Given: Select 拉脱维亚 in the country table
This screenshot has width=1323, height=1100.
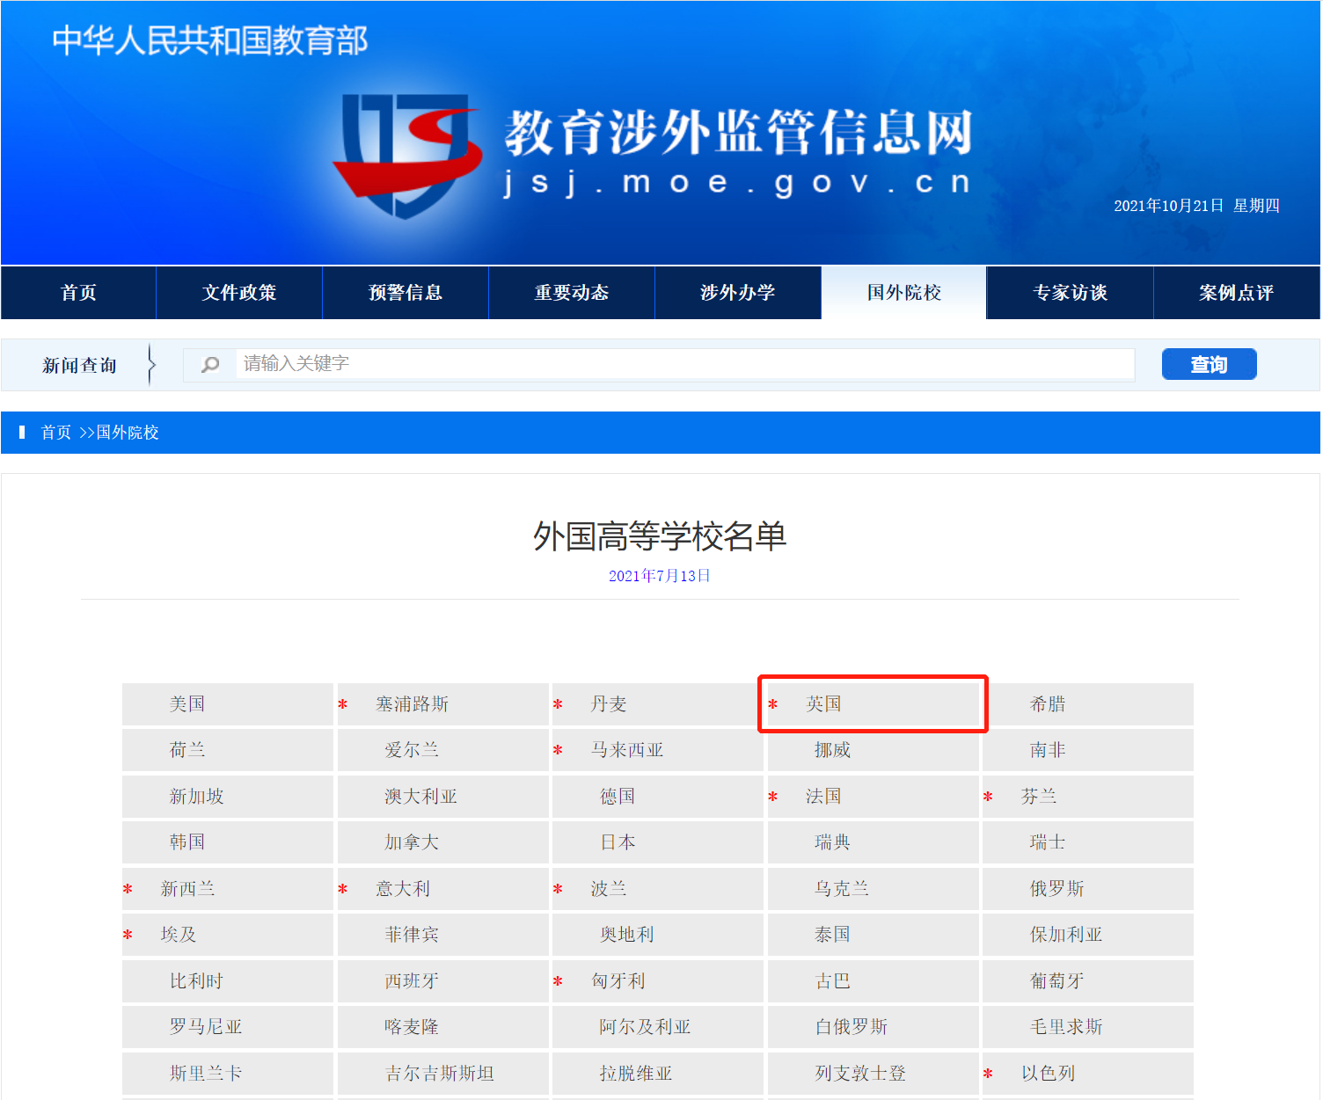Looking at the screenshot, I should (x=636, y=1074).
